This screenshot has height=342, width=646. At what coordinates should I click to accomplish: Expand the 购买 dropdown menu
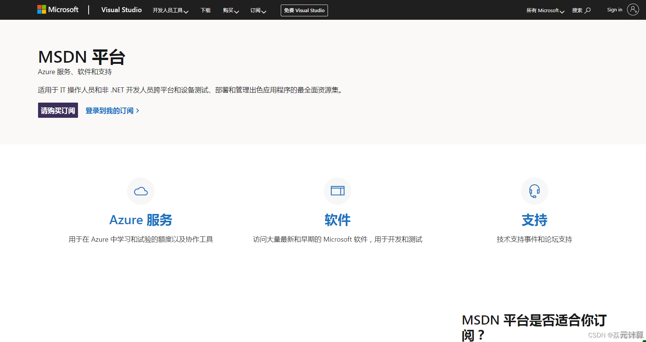(x=231, y=10)
